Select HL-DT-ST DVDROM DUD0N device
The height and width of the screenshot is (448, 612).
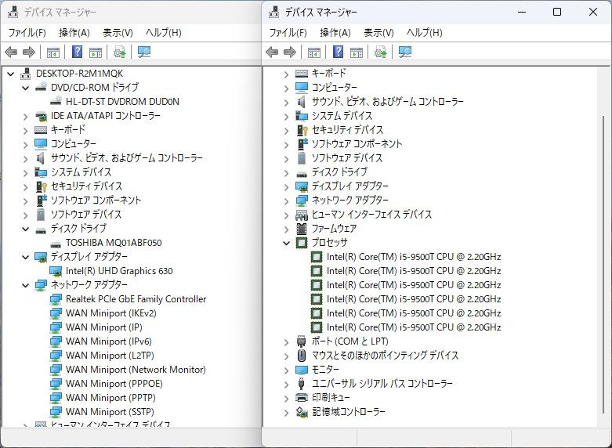pyautogui.click(x=122, y=102)
